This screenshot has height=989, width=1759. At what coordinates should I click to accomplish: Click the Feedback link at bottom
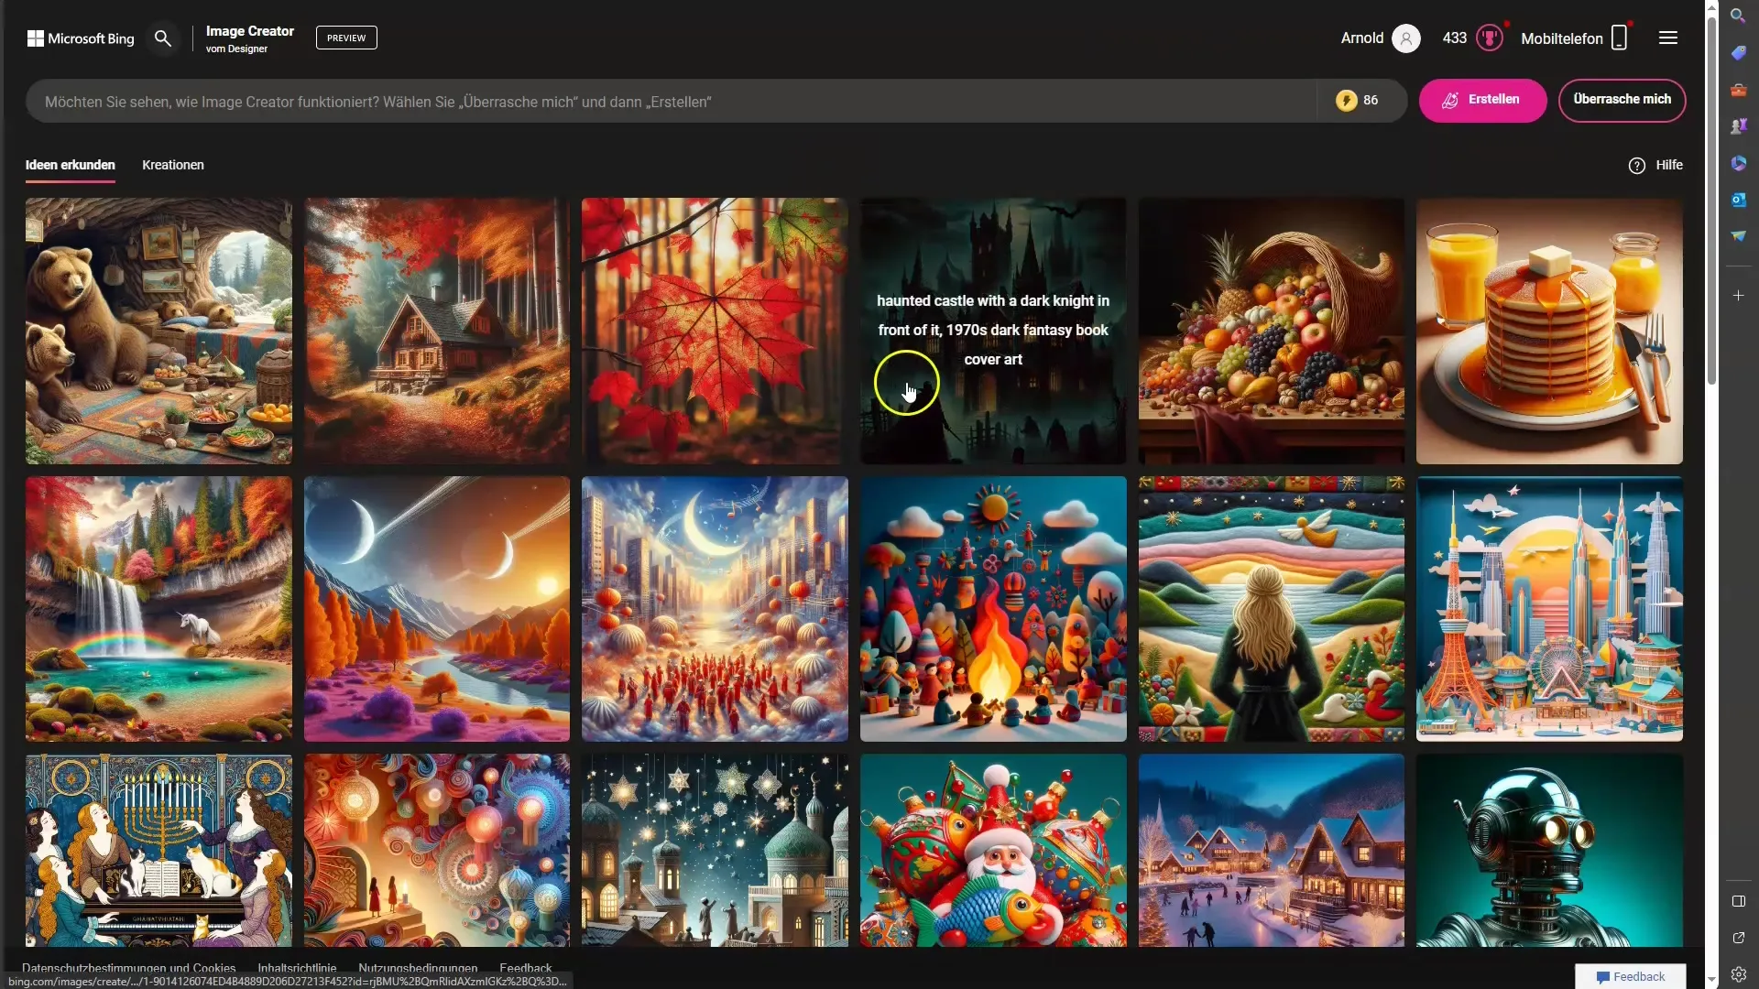tap(526, 967)
